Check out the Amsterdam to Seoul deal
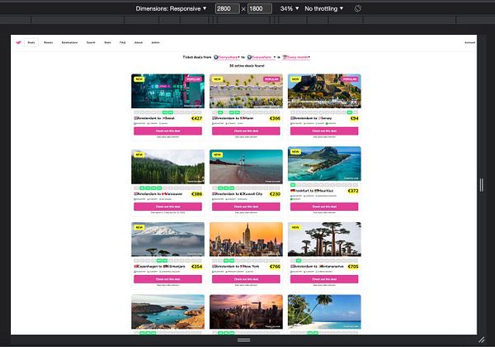 167,130
